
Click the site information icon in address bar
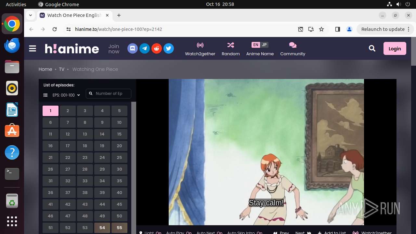tap(68, 29)
